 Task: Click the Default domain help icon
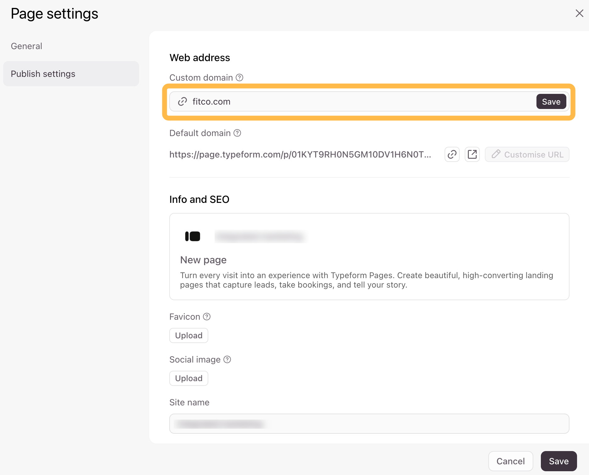pos(237,133)
